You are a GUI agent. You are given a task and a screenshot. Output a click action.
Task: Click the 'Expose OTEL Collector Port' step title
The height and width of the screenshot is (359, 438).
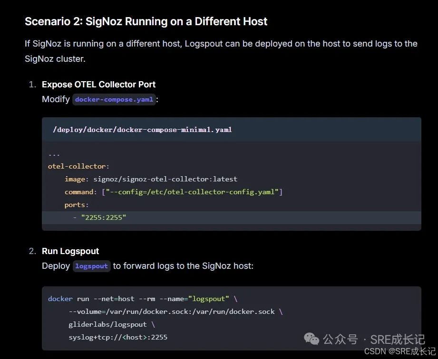pyautogui.click(x=98, y=85)
